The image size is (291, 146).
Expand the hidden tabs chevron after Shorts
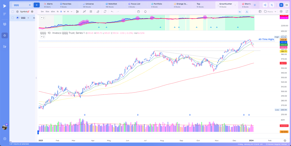(x=255, y=5)
